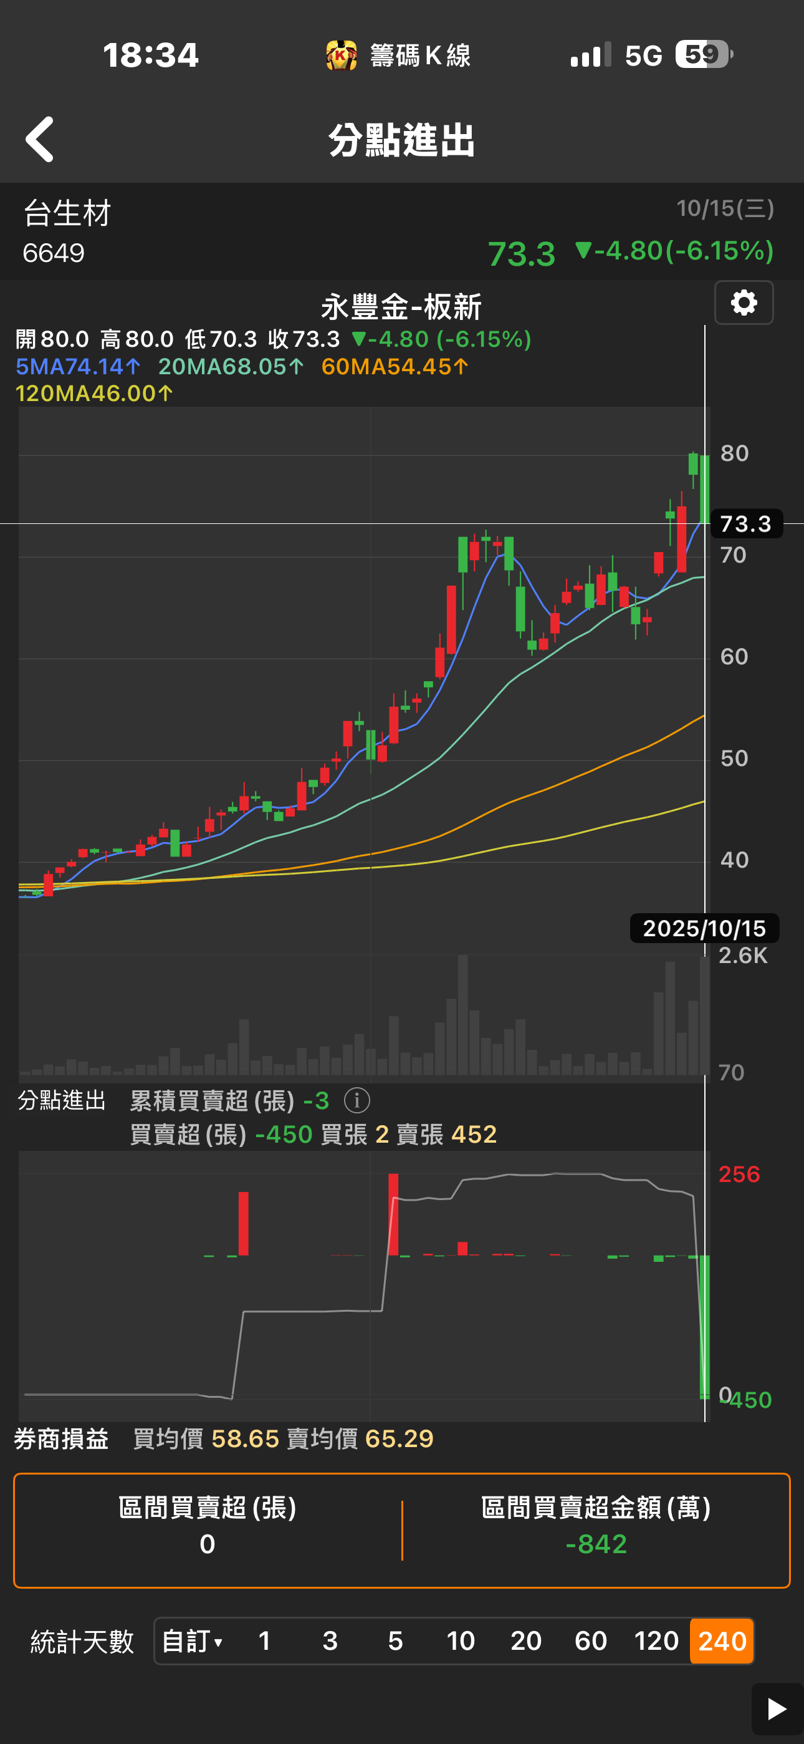Tap the highlighted 240 days option
This screenshot has height=1744, width=804.
[x=722, y=1641]
